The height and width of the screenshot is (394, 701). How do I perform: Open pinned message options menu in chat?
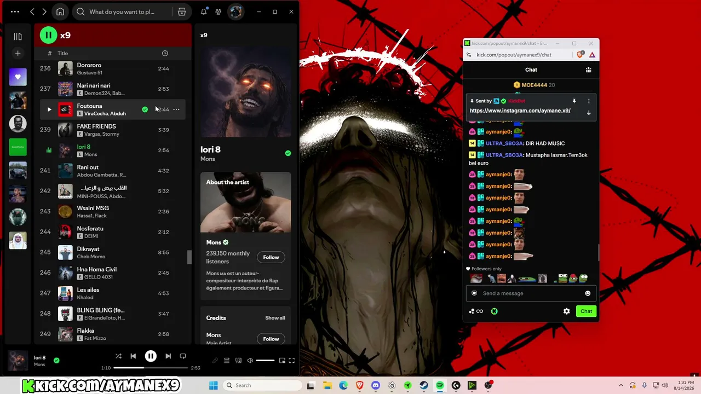point(589,101)
